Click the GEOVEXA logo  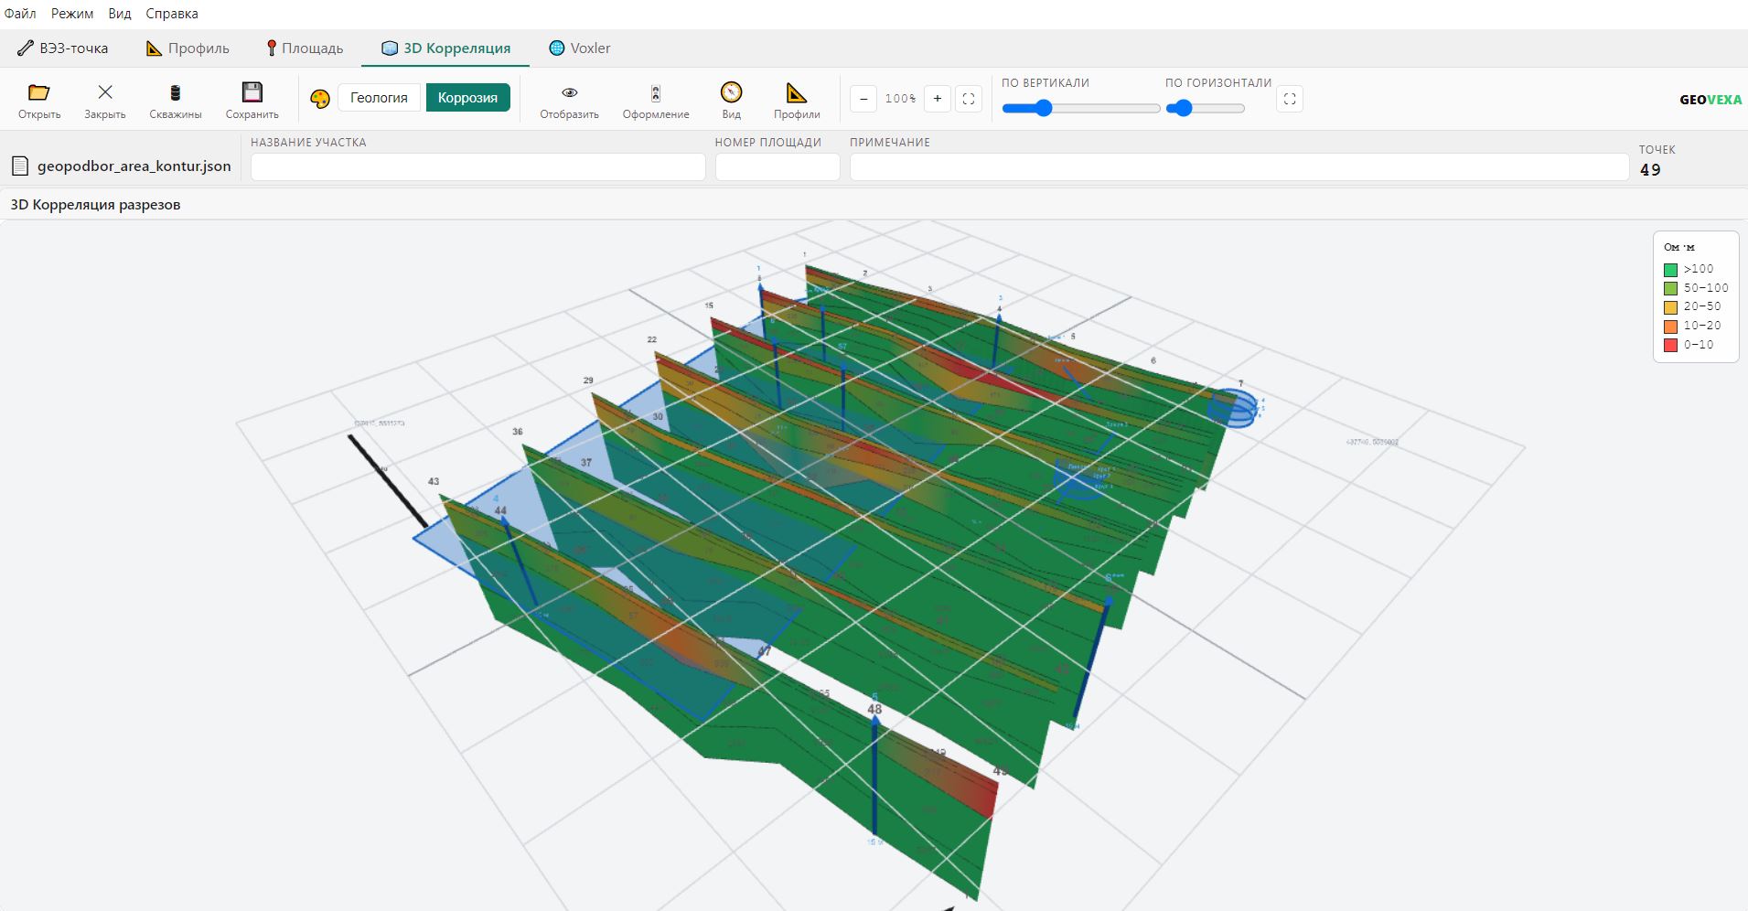(1710, 100)
